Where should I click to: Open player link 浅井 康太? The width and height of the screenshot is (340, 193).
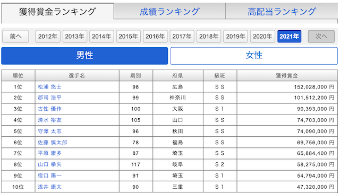pyautogui.click(x=49, y=187)
